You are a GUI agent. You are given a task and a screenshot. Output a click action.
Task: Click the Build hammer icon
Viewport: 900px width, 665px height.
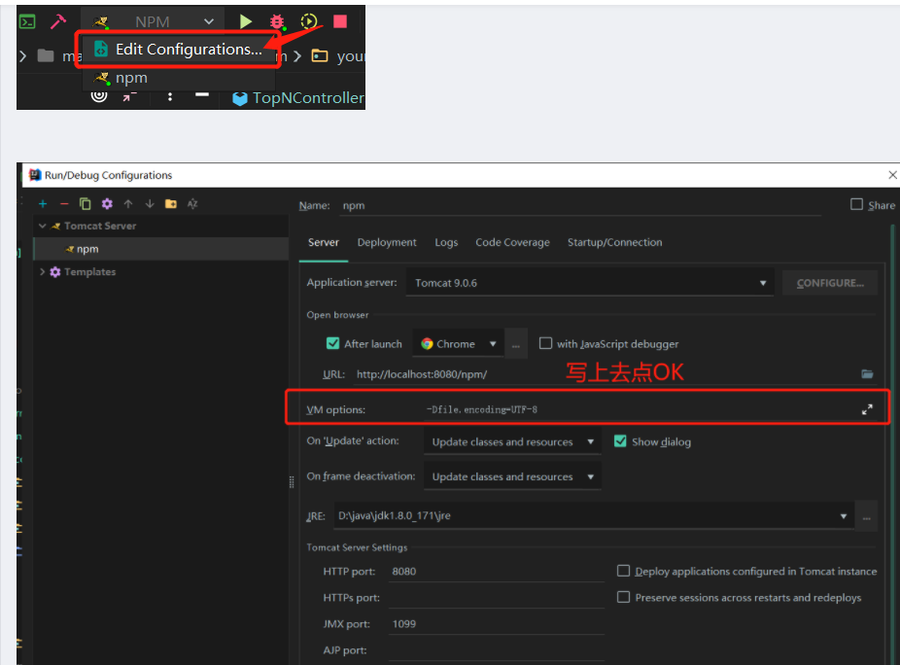click(x=58, y=21)
